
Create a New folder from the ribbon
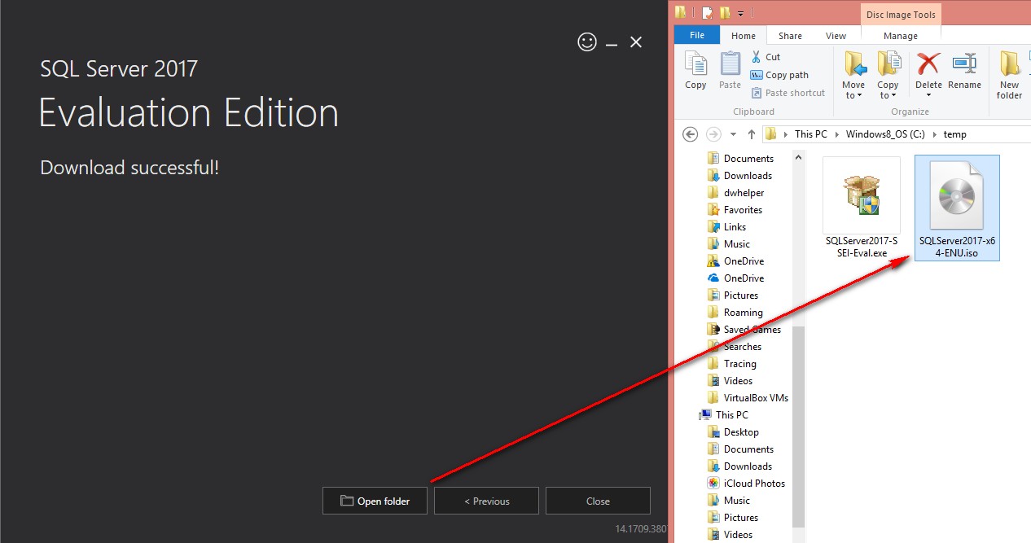pos(1009,75)
